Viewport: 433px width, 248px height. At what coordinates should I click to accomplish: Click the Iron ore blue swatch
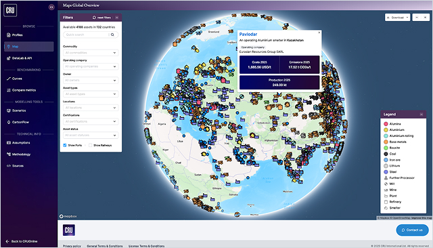[386, 160]
